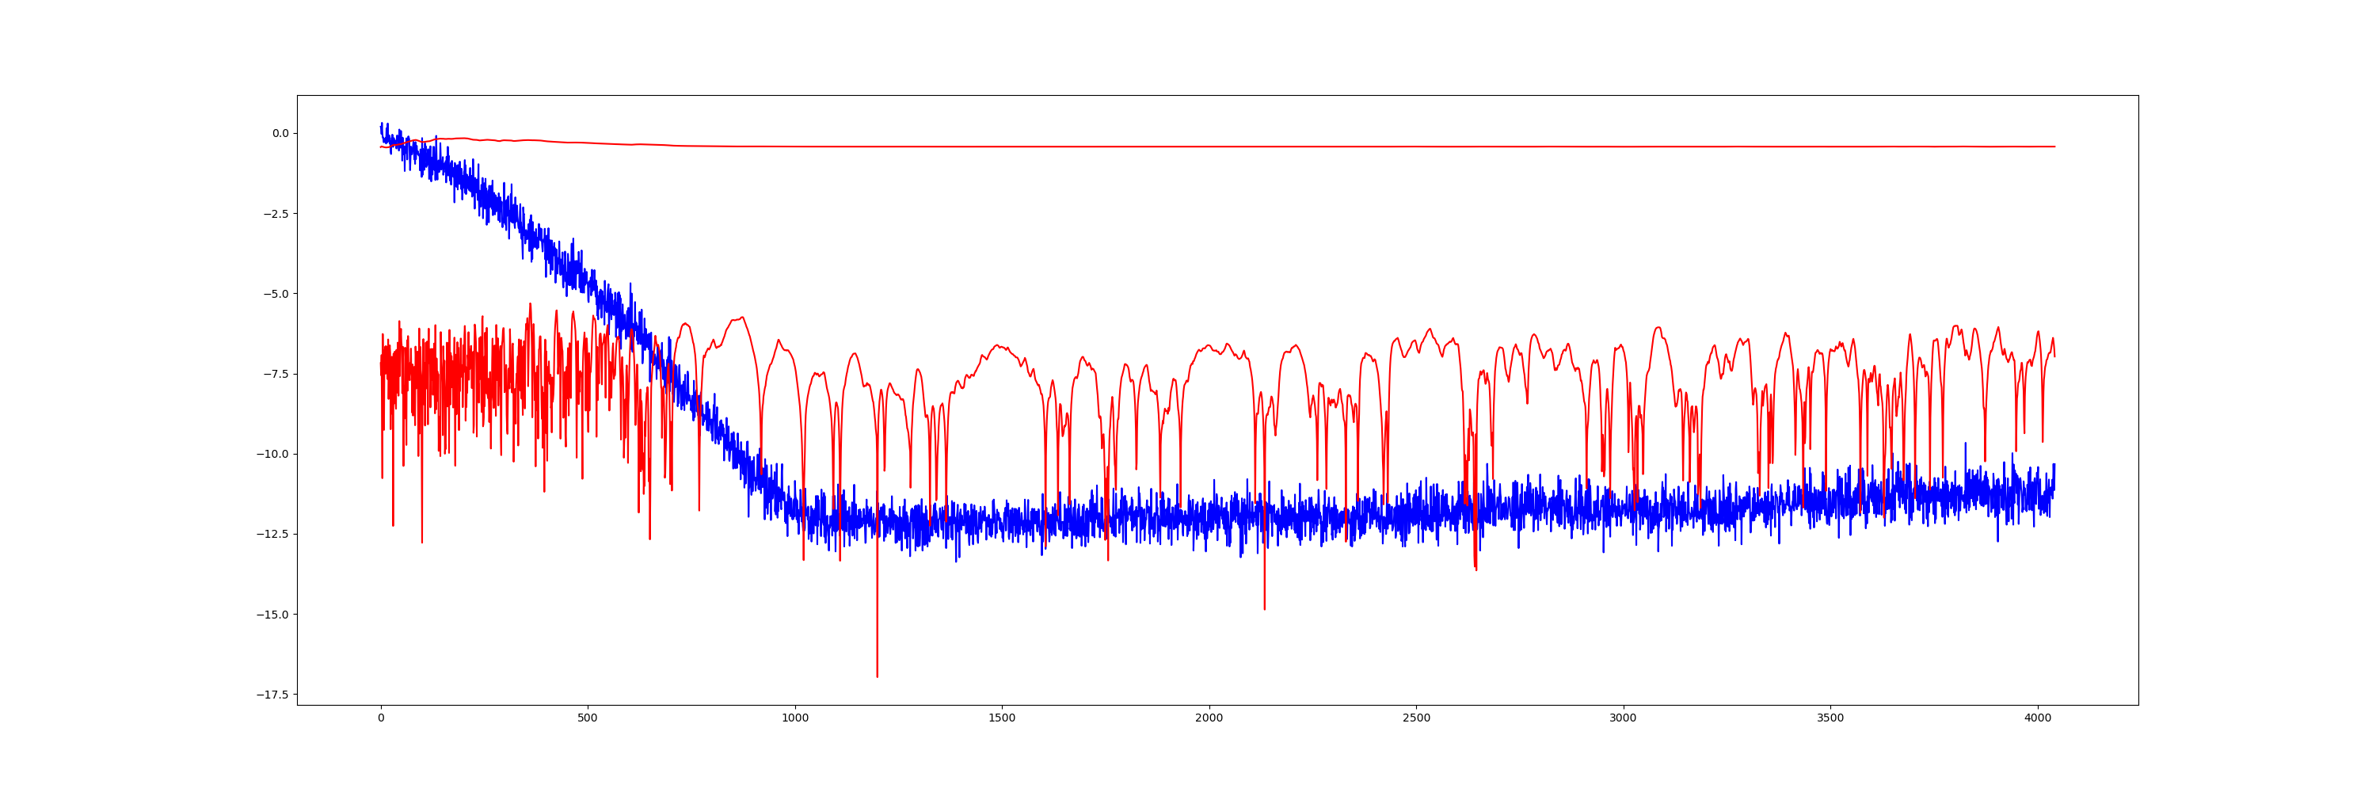The height and width of the screenshot is (792, 2376).
Task: Click the x-axis label 3500
Action: [x=1831, y=718]
